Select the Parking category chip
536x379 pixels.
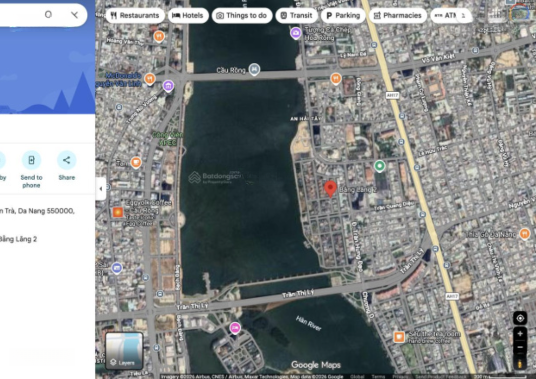pos(343,15)
